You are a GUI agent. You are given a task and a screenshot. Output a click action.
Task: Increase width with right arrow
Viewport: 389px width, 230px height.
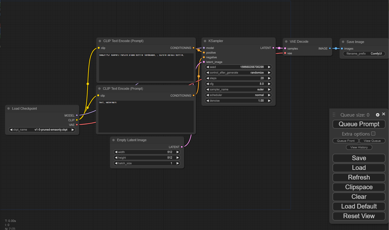coord(178,152)
